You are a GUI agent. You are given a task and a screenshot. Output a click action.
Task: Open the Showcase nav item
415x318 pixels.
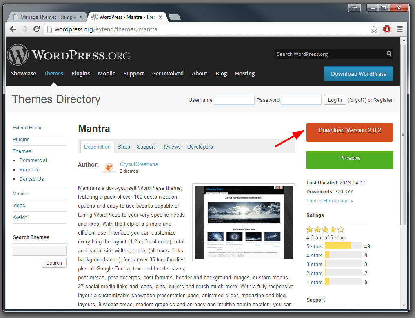point(23,73)
